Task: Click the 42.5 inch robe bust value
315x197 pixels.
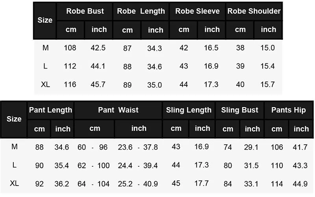Action: pos(98,48)
